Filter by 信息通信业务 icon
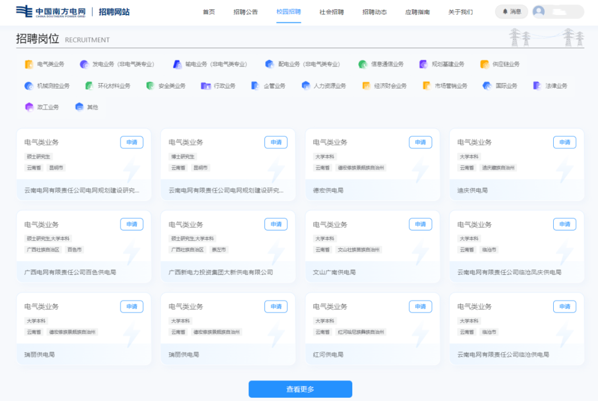The image size is (598, 401). click(x=363, y=64)
